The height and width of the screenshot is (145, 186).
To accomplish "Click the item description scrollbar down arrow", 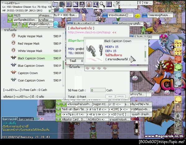I will tap(145, 60).
